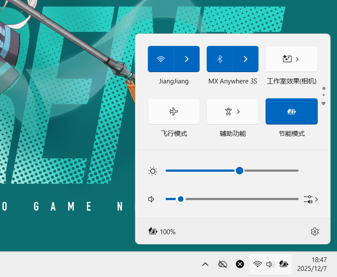The height and width of the screenshot is (277, 337).
Task: Toggle Wi-Fi off in quick settings
Action: 161,59
